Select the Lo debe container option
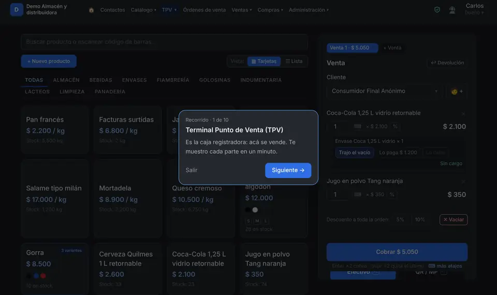 (435, 152)
